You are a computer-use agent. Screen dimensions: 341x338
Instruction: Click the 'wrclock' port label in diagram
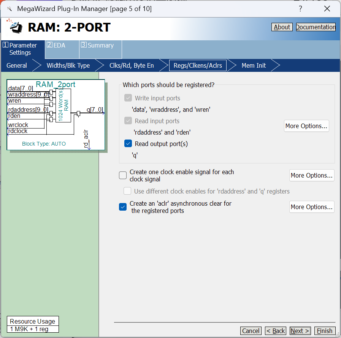point(18,125)
